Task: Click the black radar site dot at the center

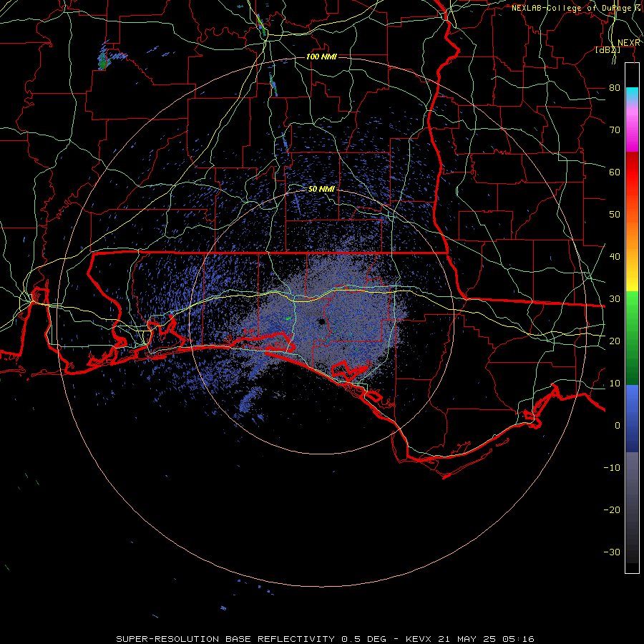Action: coord(322,321)
